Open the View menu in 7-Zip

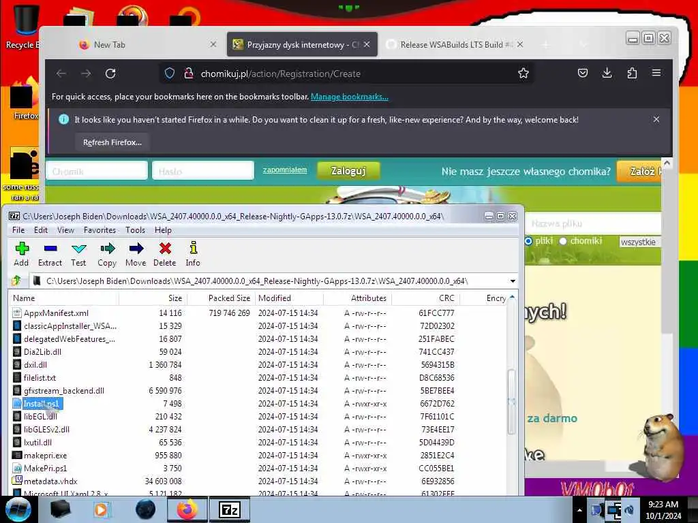point(65,230)
